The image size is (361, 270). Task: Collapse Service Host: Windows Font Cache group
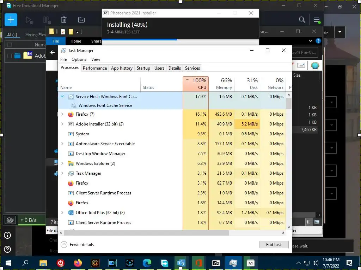62,97
